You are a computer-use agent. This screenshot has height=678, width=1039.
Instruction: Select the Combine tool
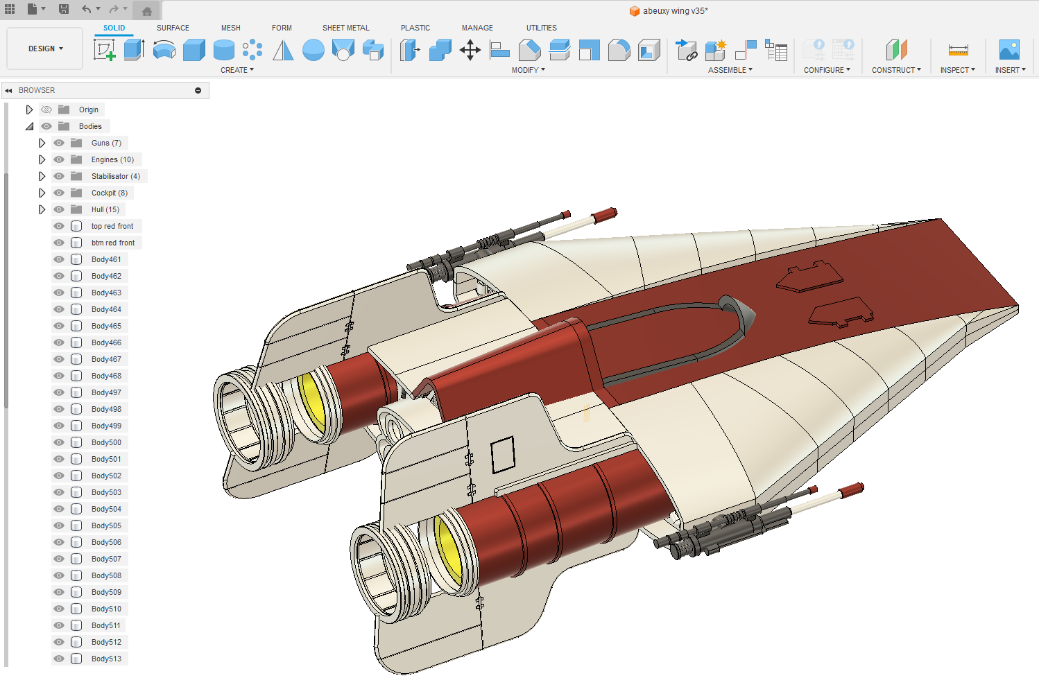pos(440,50)
